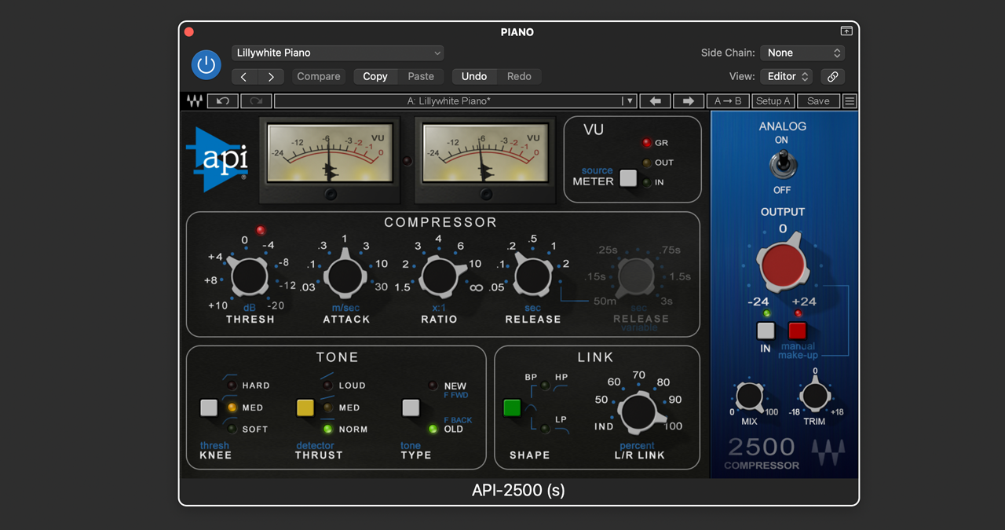Flip the ANALOG on/off toggle switch
Screen dimensions: 1005x530
pos(782,165)
